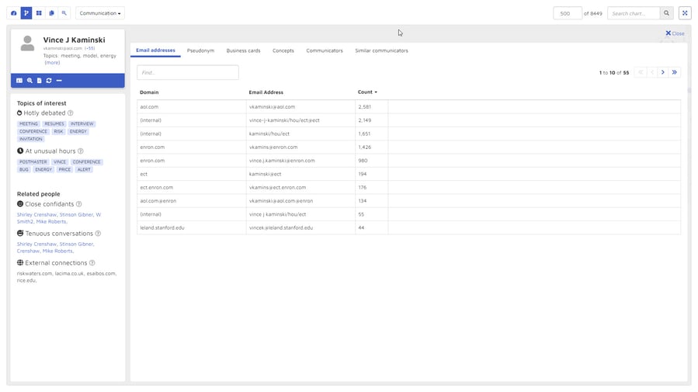Viewport: 698px width, 392px height.
Task: Select the BUG topic tag
Action: tap(24, 169)
